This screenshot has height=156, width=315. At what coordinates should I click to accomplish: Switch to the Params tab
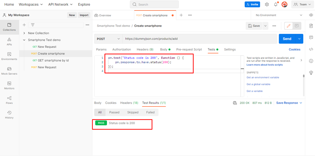coord(102,50)
